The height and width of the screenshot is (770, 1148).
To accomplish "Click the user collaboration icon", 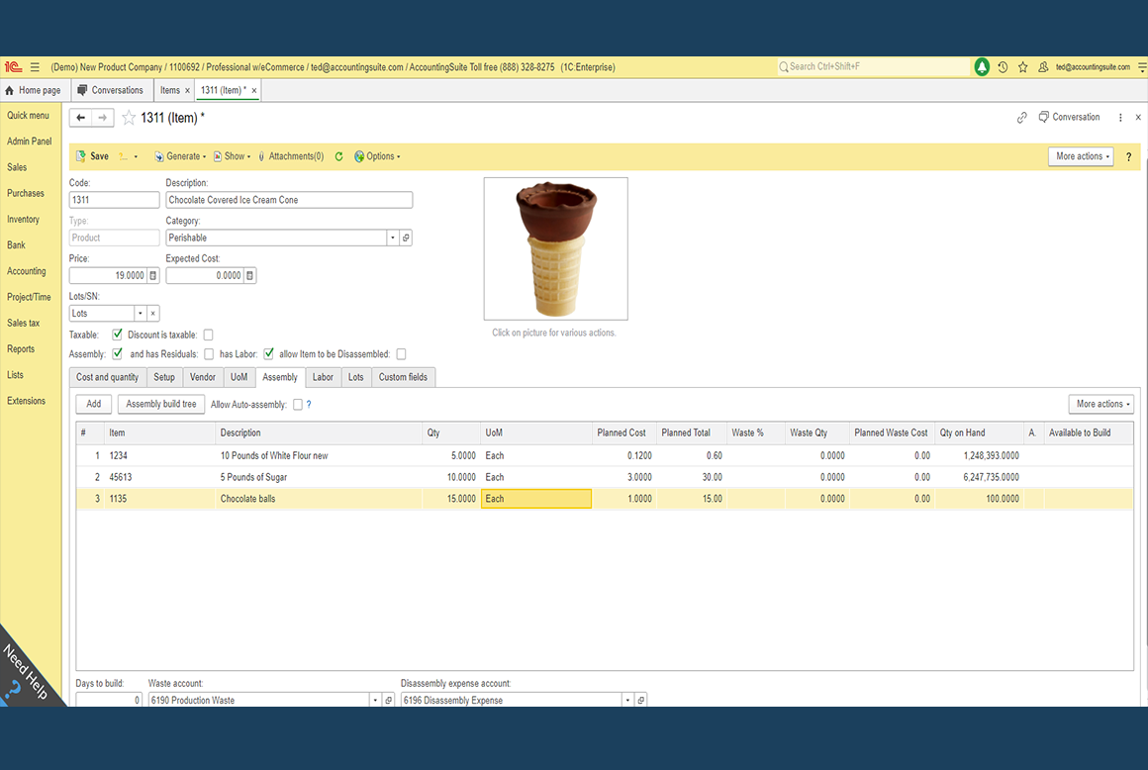I will [1043, 66].
